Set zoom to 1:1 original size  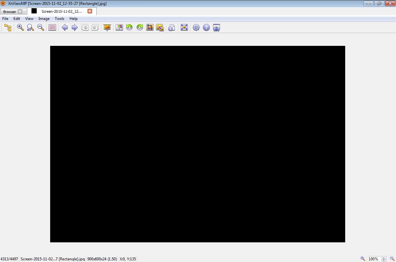30,28
